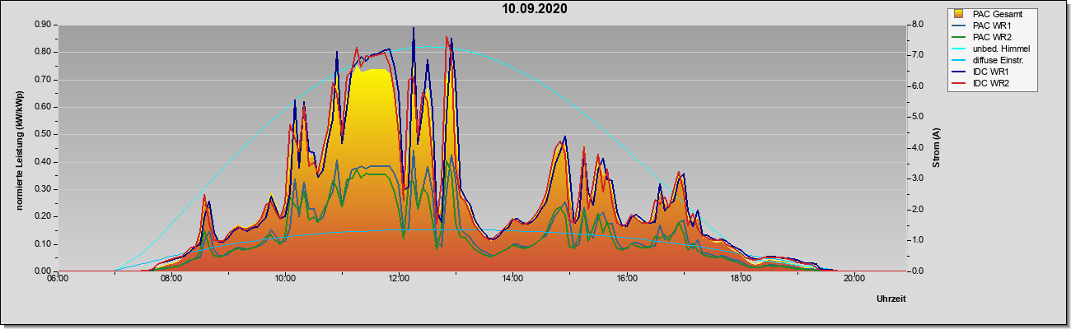Click the chart title 10.09.2020
The width and height of the screenshot is (1071, 329).
point(535,9)
